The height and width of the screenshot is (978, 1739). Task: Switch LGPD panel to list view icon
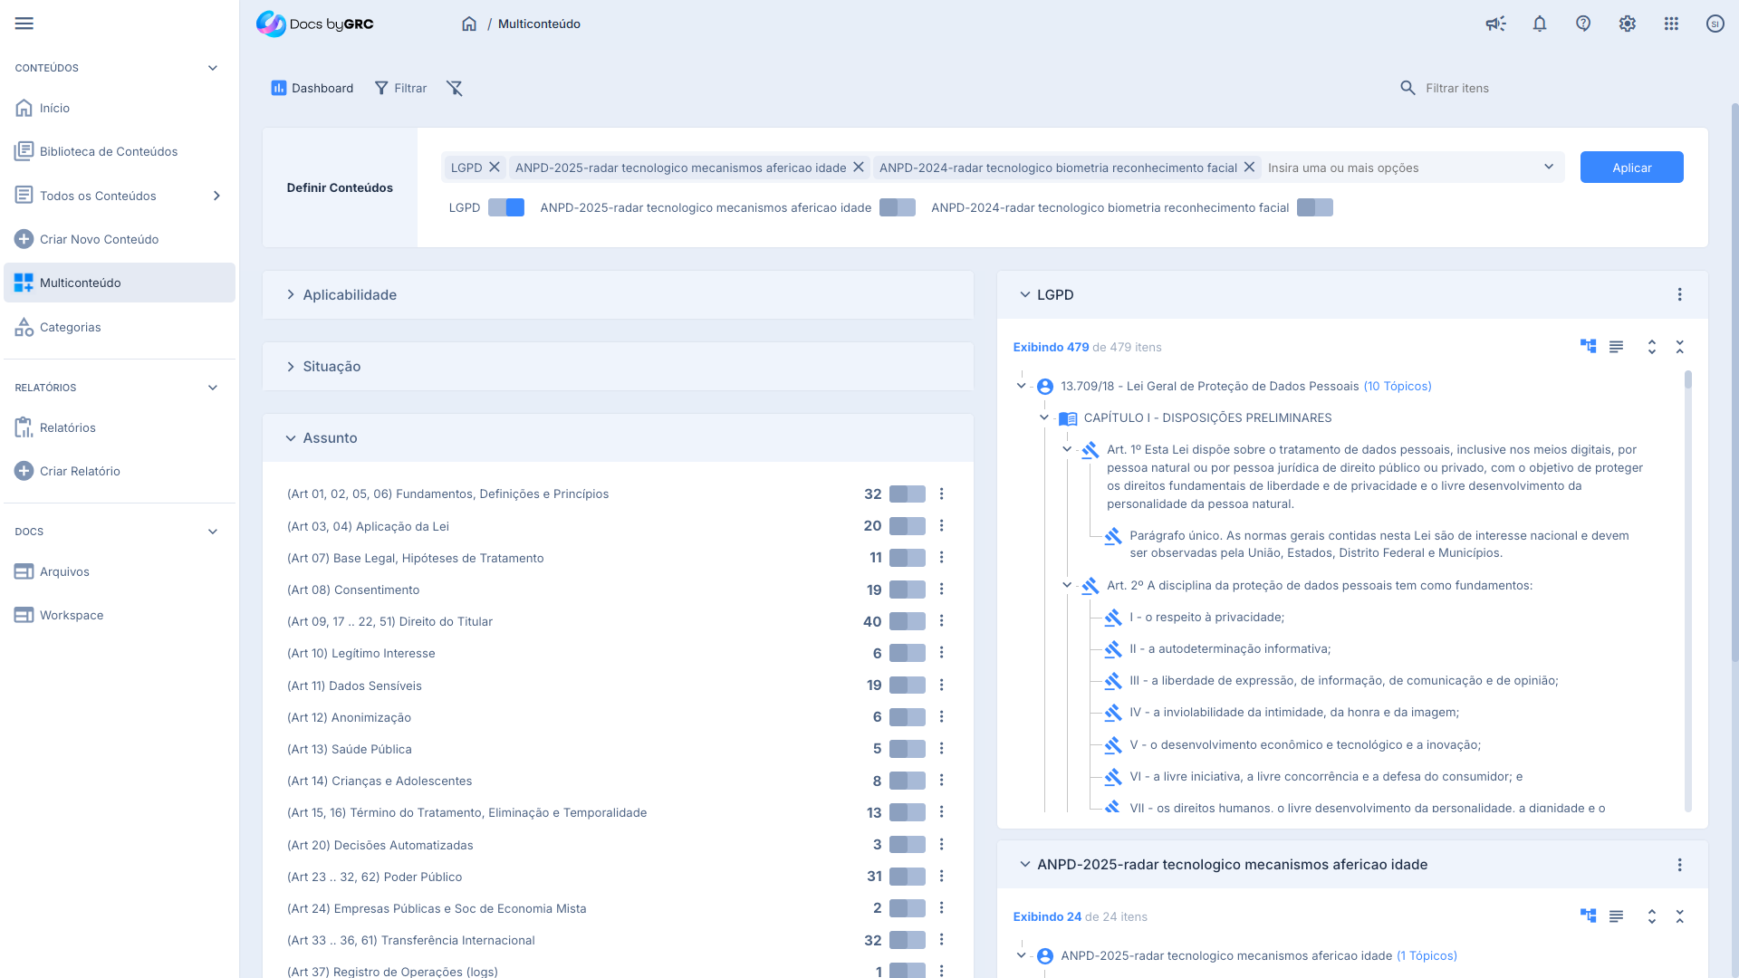click(1616, 347)
